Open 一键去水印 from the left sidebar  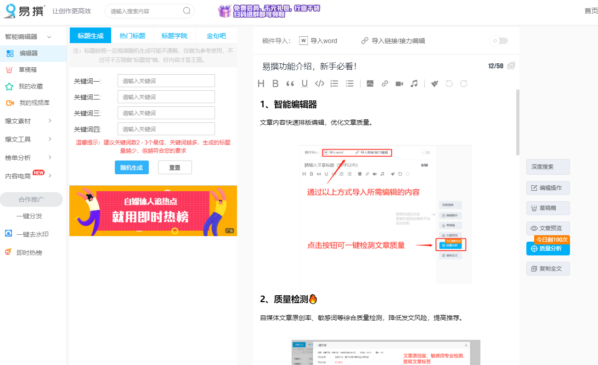pyautogui.click(x=28, y=234)
